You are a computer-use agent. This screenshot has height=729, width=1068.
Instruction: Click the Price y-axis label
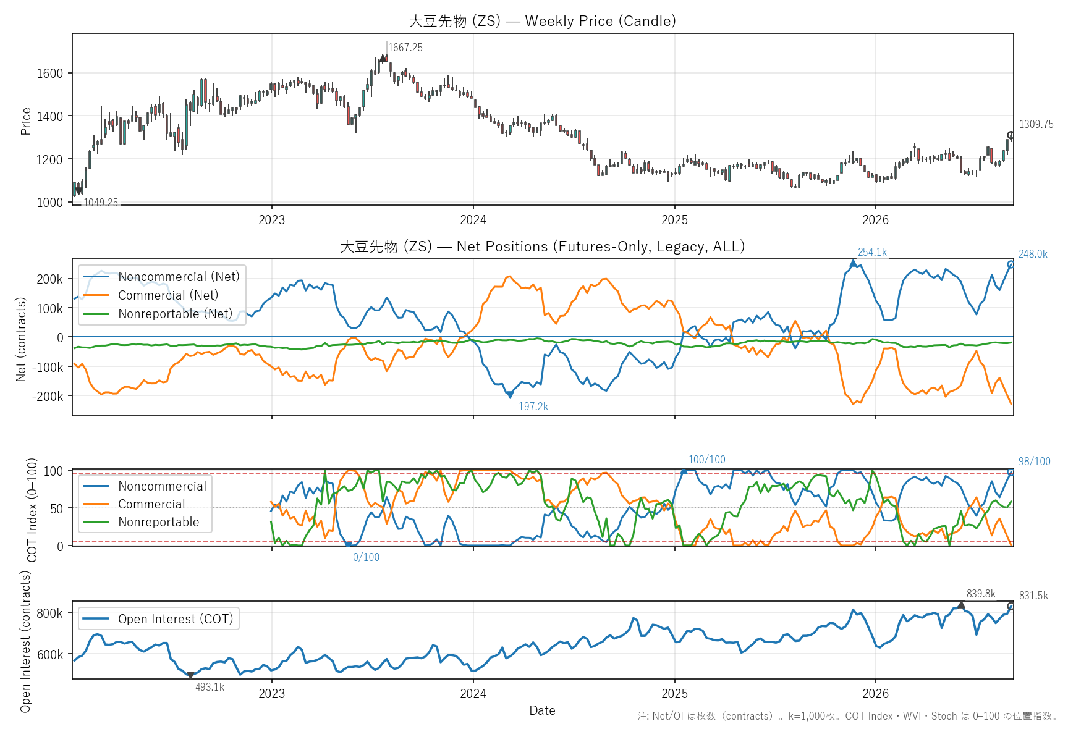coord(26,121)
